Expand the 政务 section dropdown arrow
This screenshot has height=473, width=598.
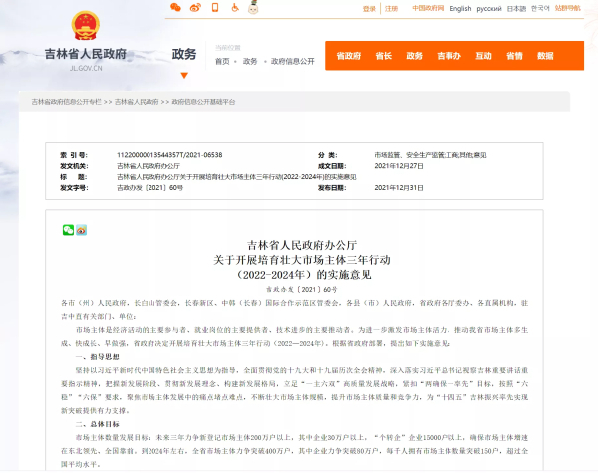point(184,75)
